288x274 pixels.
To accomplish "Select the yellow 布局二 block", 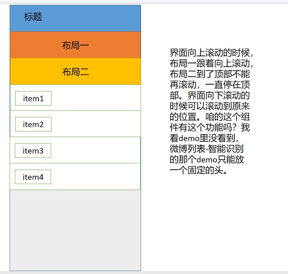I will click(x=75, y=71).
